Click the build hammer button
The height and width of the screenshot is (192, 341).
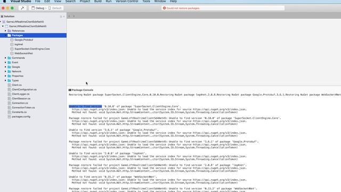pos(22,8)
